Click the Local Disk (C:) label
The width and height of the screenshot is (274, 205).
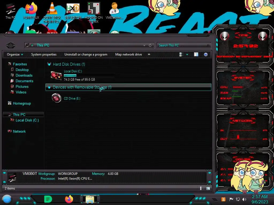click(x=73, y=71)
